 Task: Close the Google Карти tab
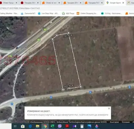[123, 3]
